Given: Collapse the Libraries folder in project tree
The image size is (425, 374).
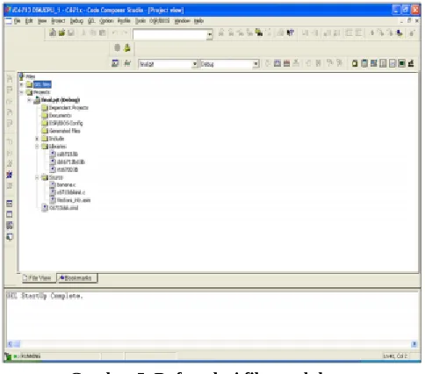Looking at the screenshot, I should pos(37,147).
